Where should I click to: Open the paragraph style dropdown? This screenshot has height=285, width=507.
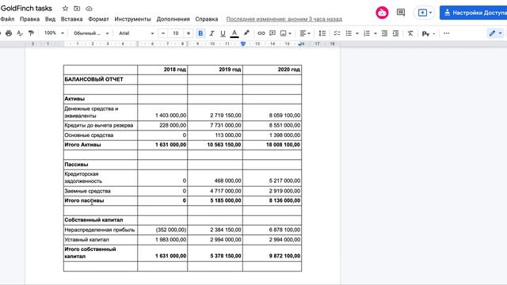coord(91,33)
